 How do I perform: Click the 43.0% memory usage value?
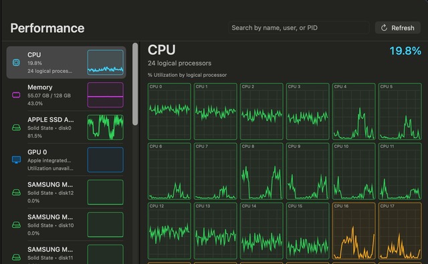pyautogui.click(x=35, y=104)
